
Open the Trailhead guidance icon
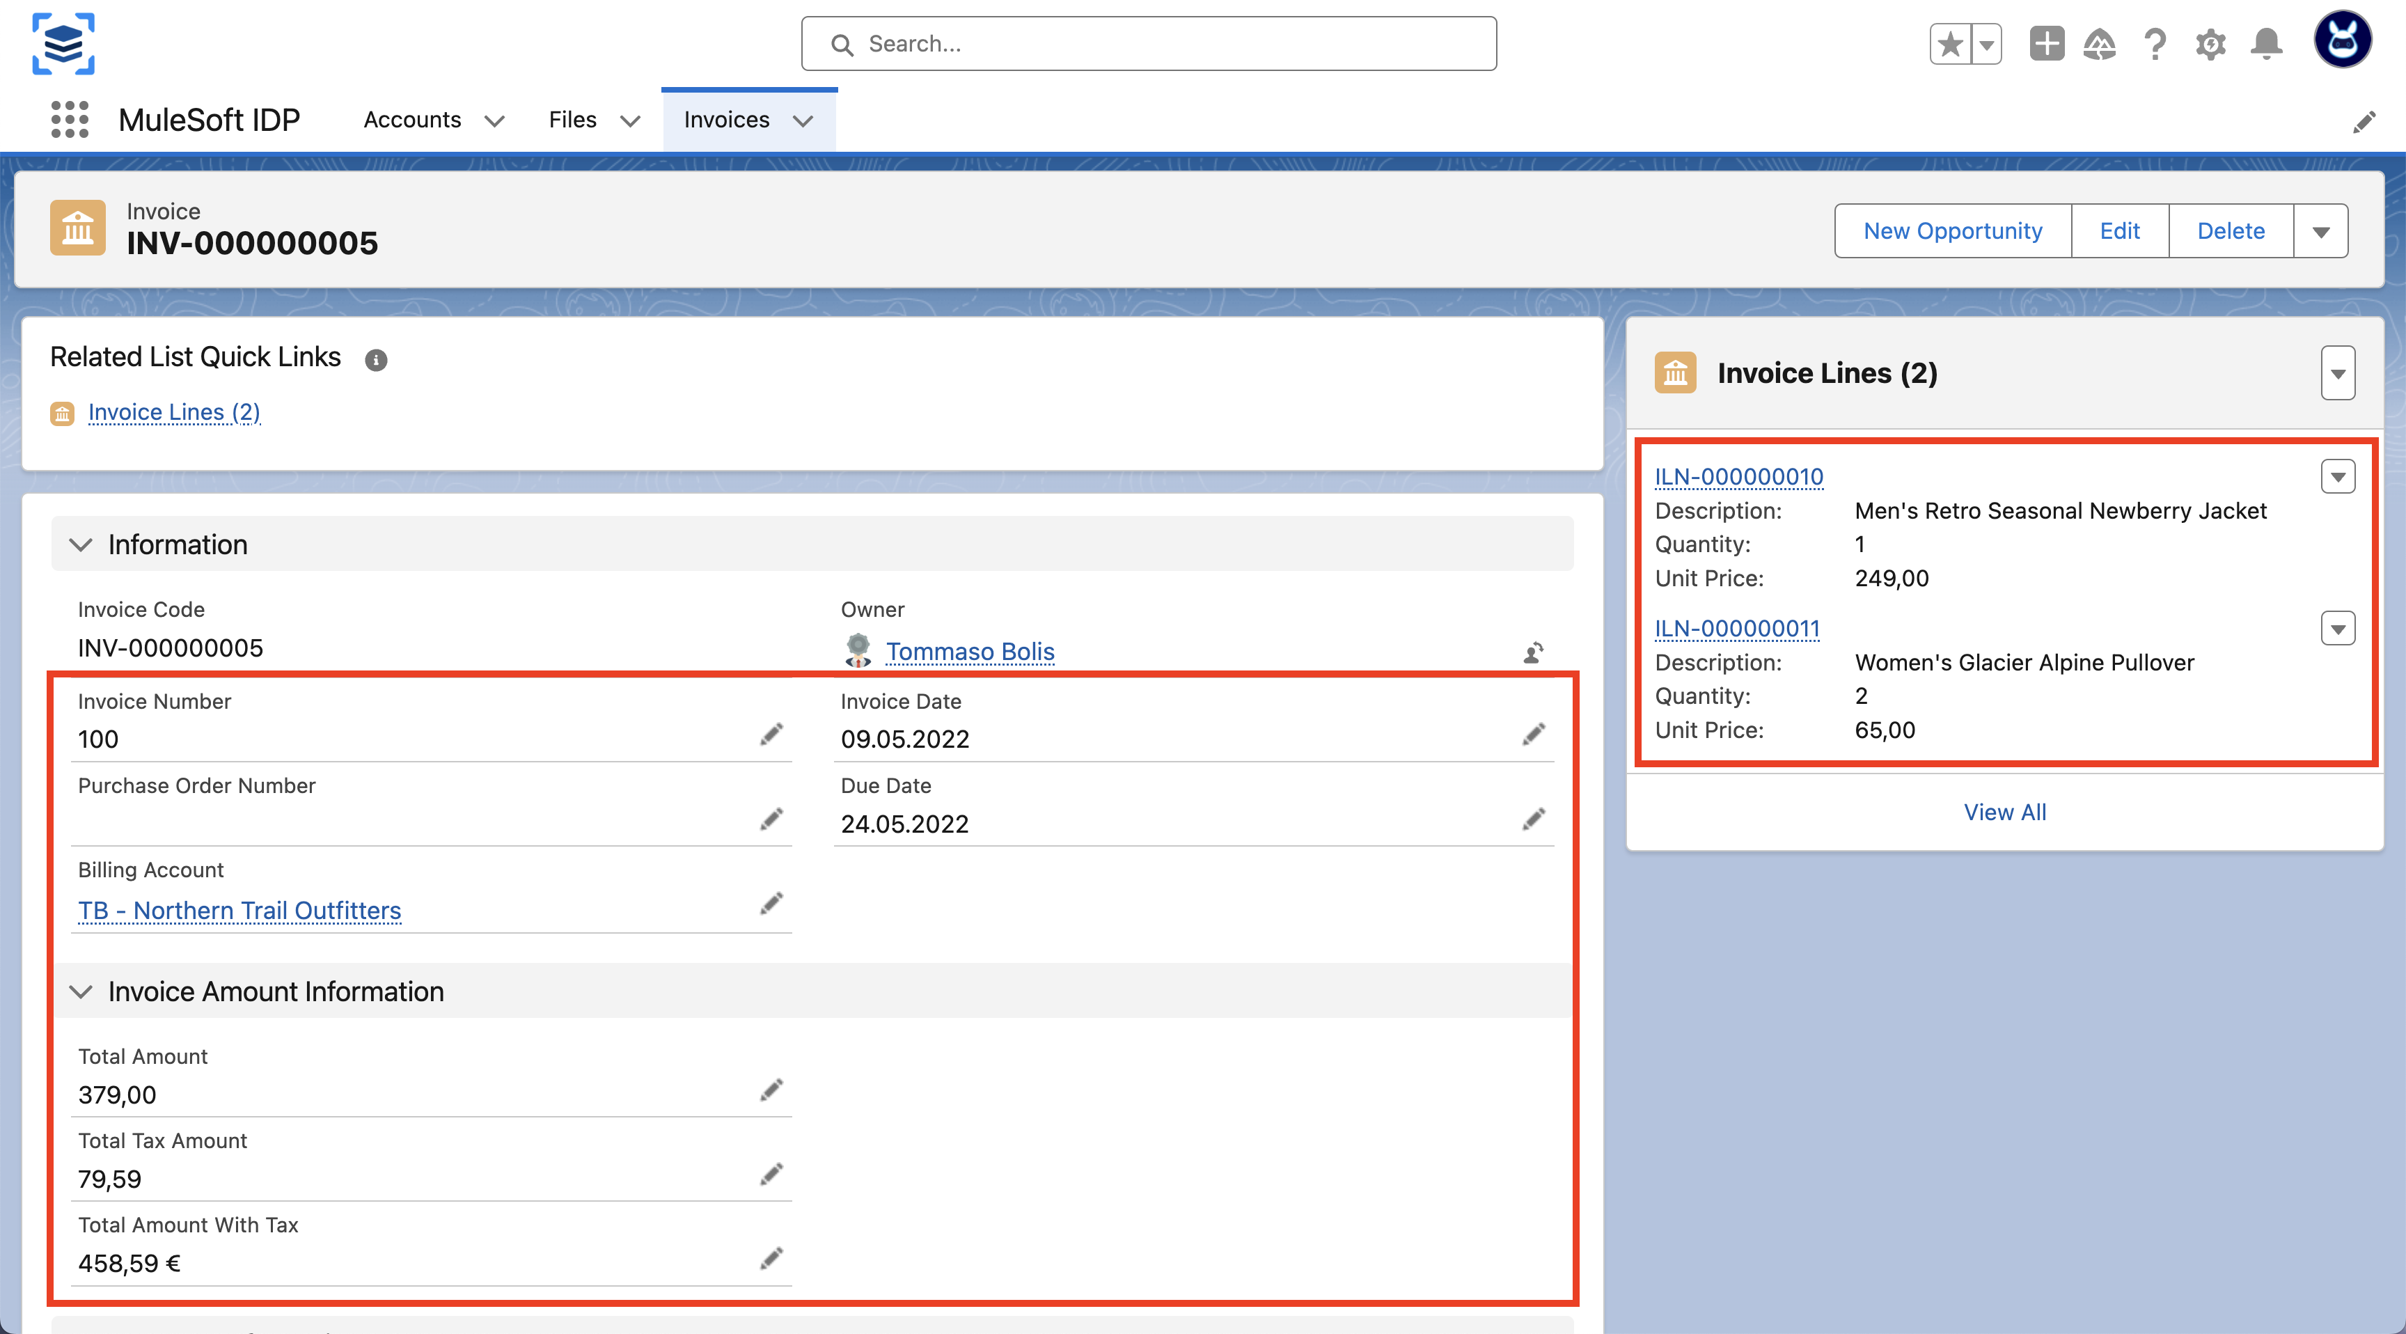click(2100, 44)
